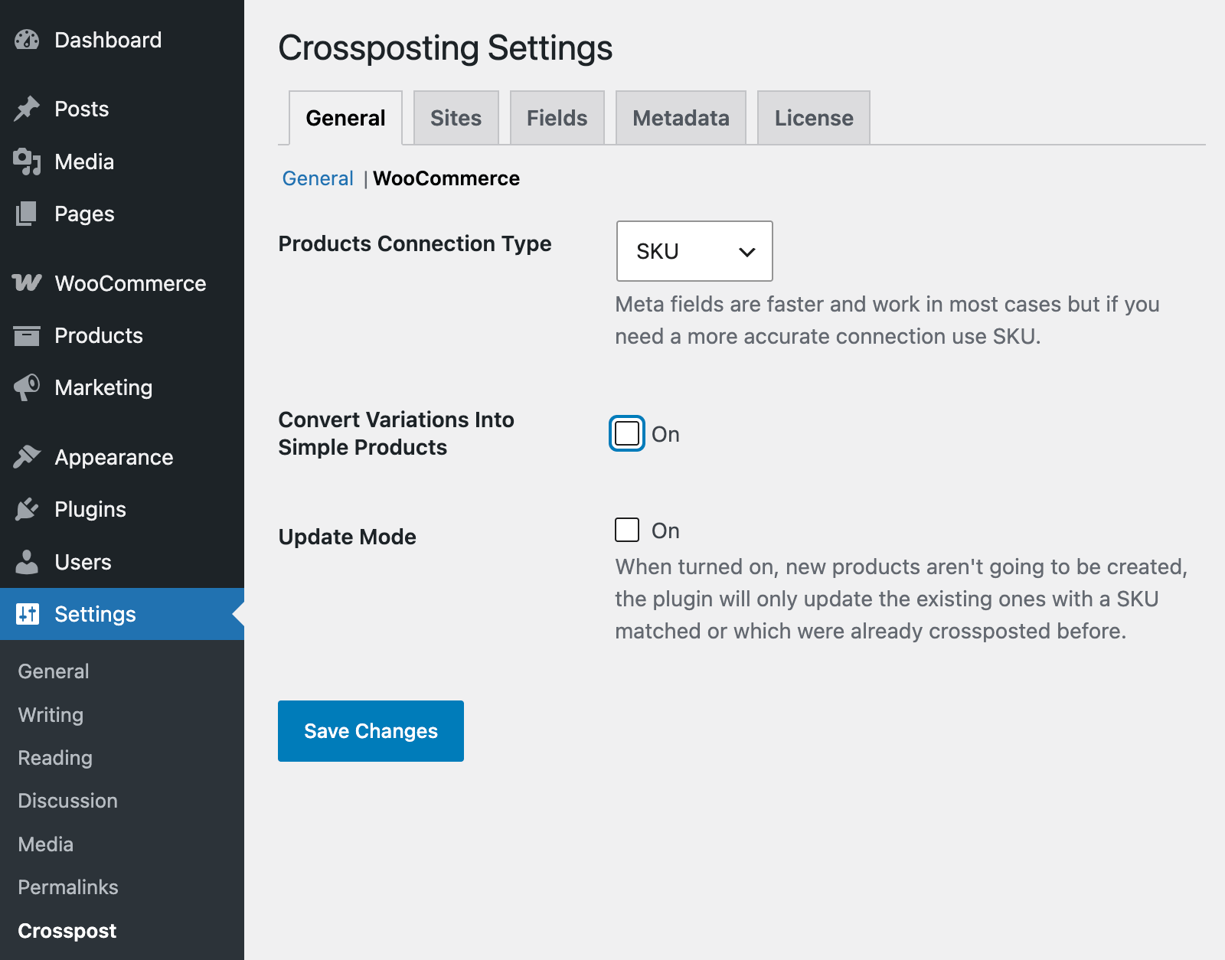Click the Convert Variations Into Simple Products label
The image size is (1225, 960).
coord(397,433)
